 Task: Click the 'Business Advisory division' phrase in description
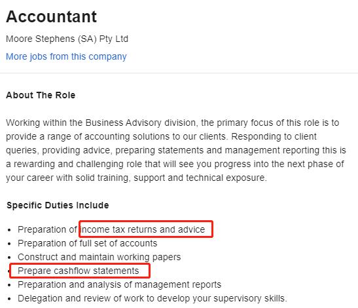(141, 123)
